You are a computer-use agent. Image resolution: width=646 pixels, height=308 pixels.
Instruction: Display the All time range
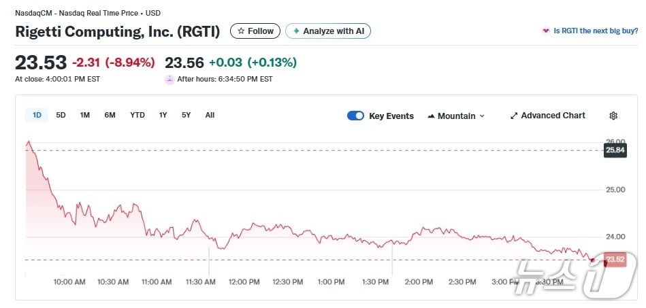point(210,115)
